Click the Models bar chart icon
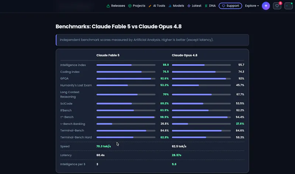The height and width of the screenshot is (174, 295). click(x=170, y=6)
